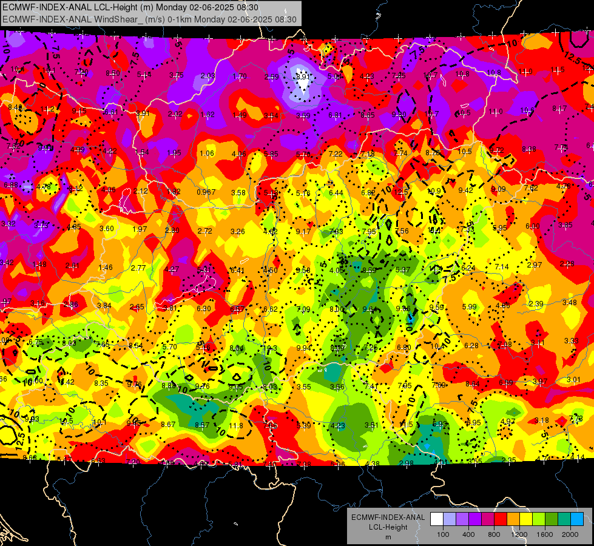Click the '6.44' wind shear value
594x546 pixels.
point(336,193)
